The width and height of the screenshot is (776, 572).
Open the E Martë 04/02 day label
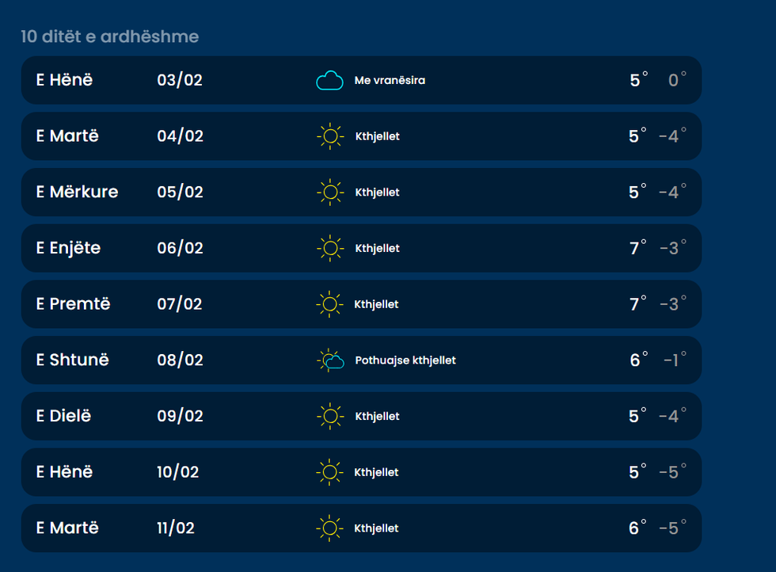tap(67, 136)
